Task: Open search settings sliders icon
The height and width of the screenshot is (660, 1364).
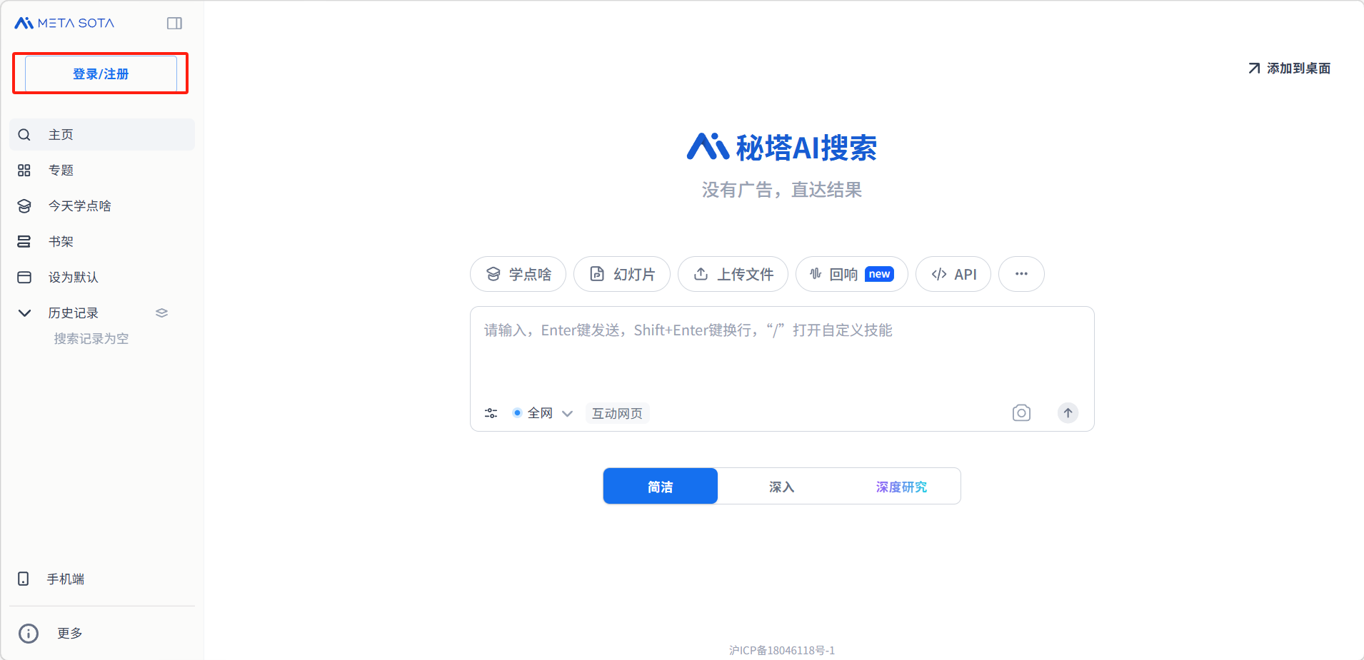Action: pyautogui.click(x=491, y=413)
